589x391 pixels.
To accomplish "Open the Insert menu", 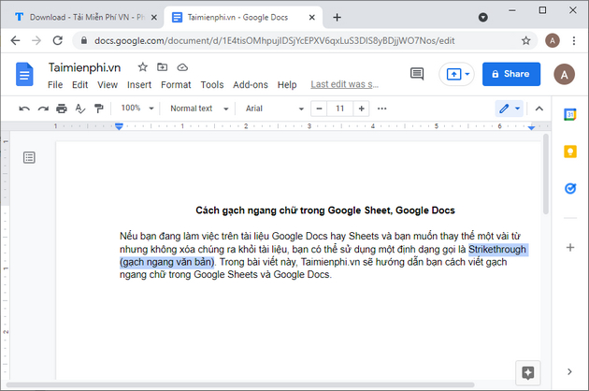I will coord(139,85).
